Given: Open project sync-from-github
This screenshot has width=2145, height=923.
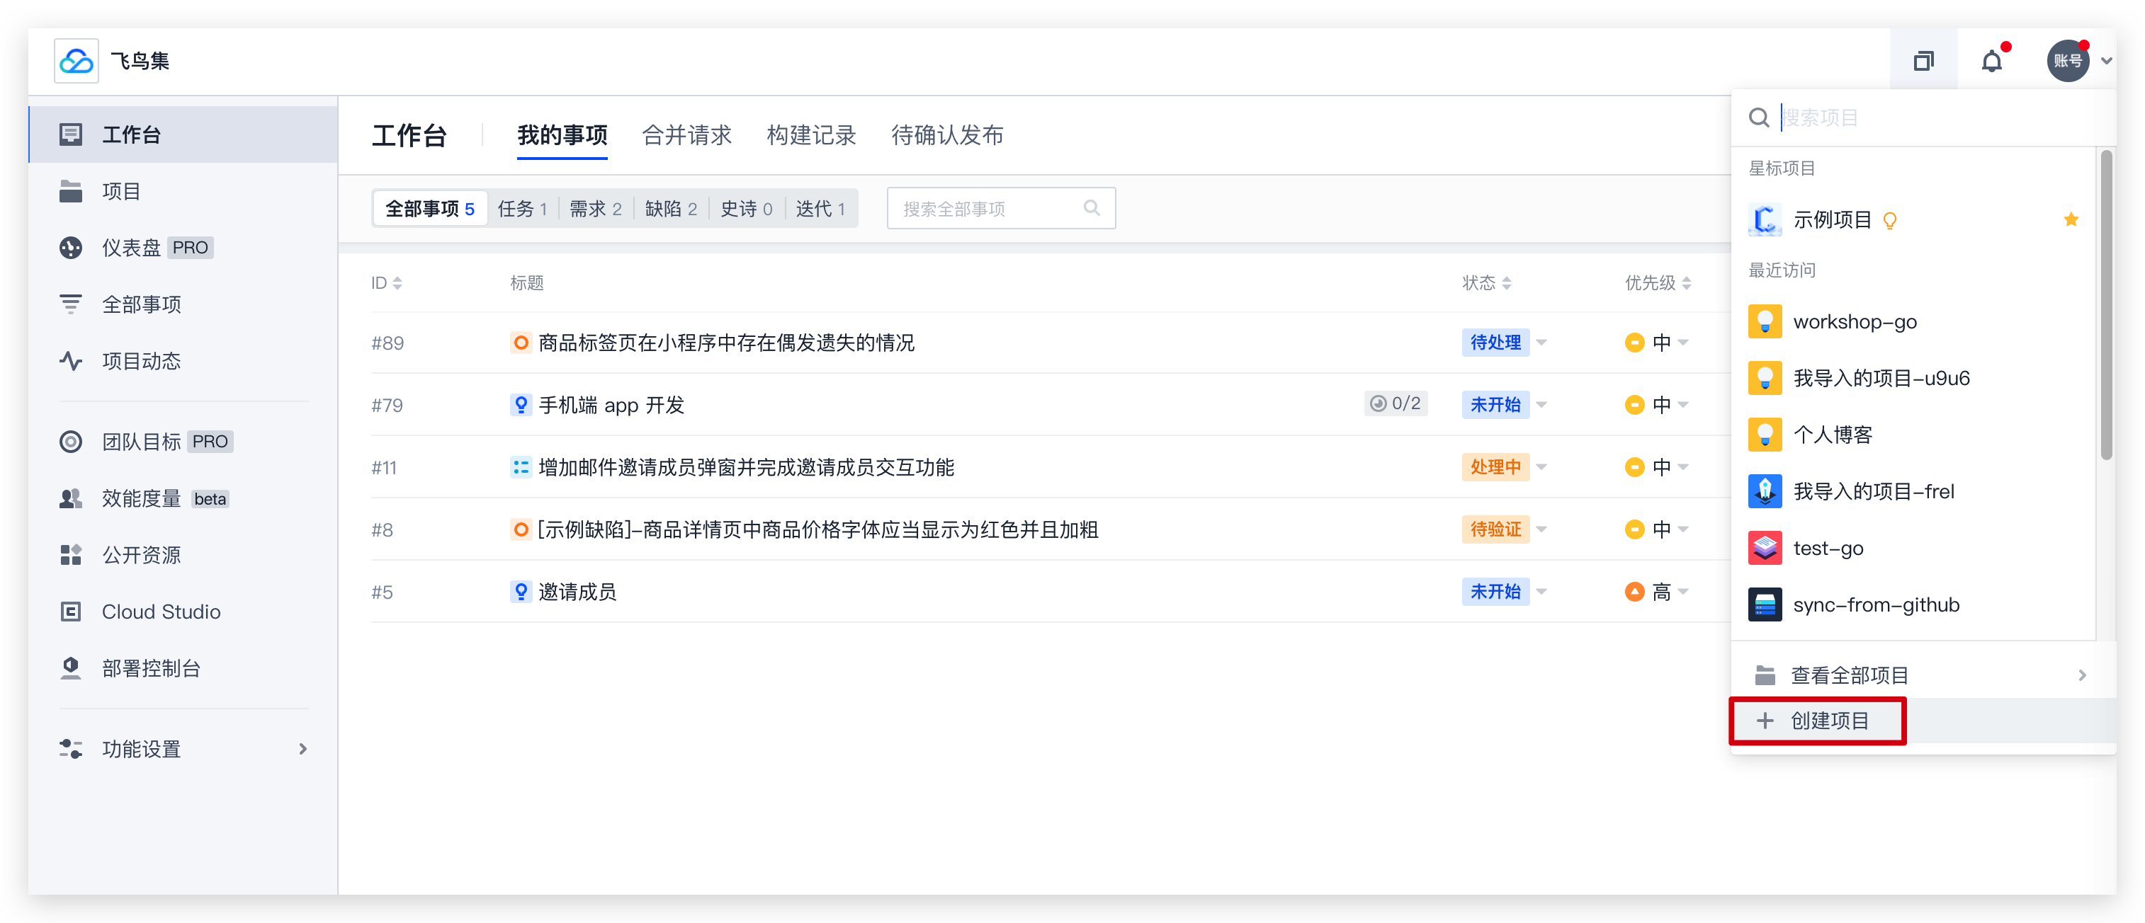Looking at the screenshot, I should pos(1913,604).
